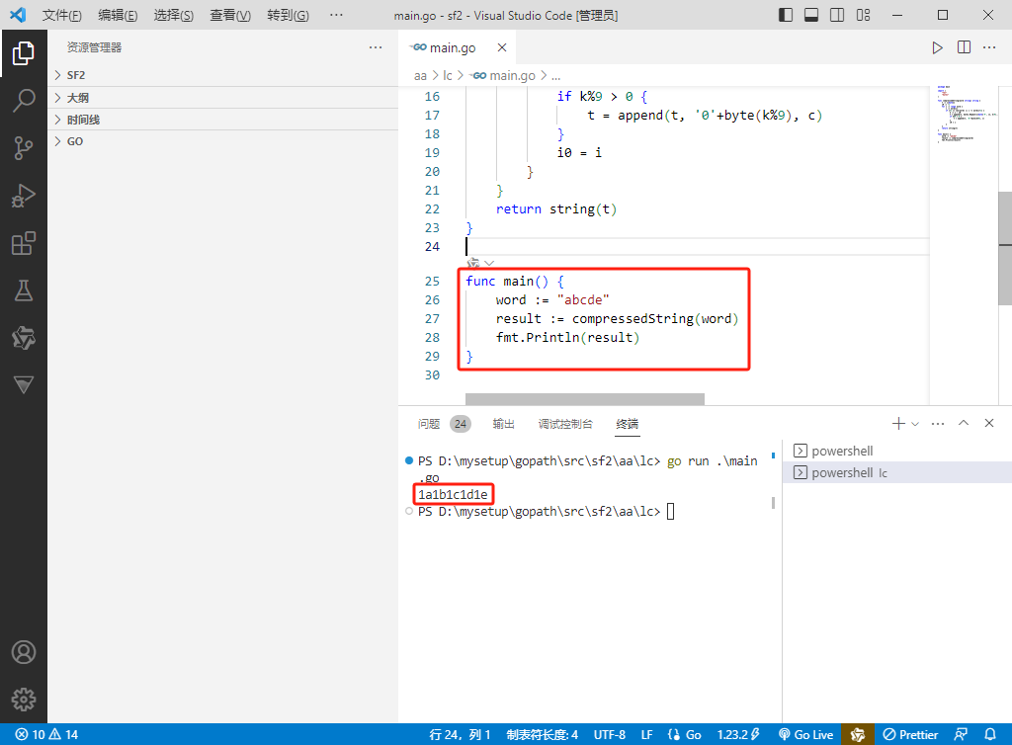Screen dimensions: 1012x745
Task: Split the editor to the right
Action: (x=964, y=47)
